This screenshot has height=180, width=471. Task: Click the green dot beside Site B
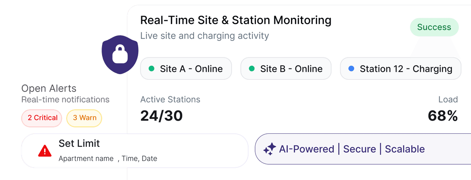(252, 69)
